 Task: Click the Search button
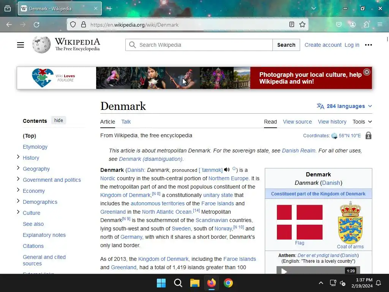click(286, 45)
